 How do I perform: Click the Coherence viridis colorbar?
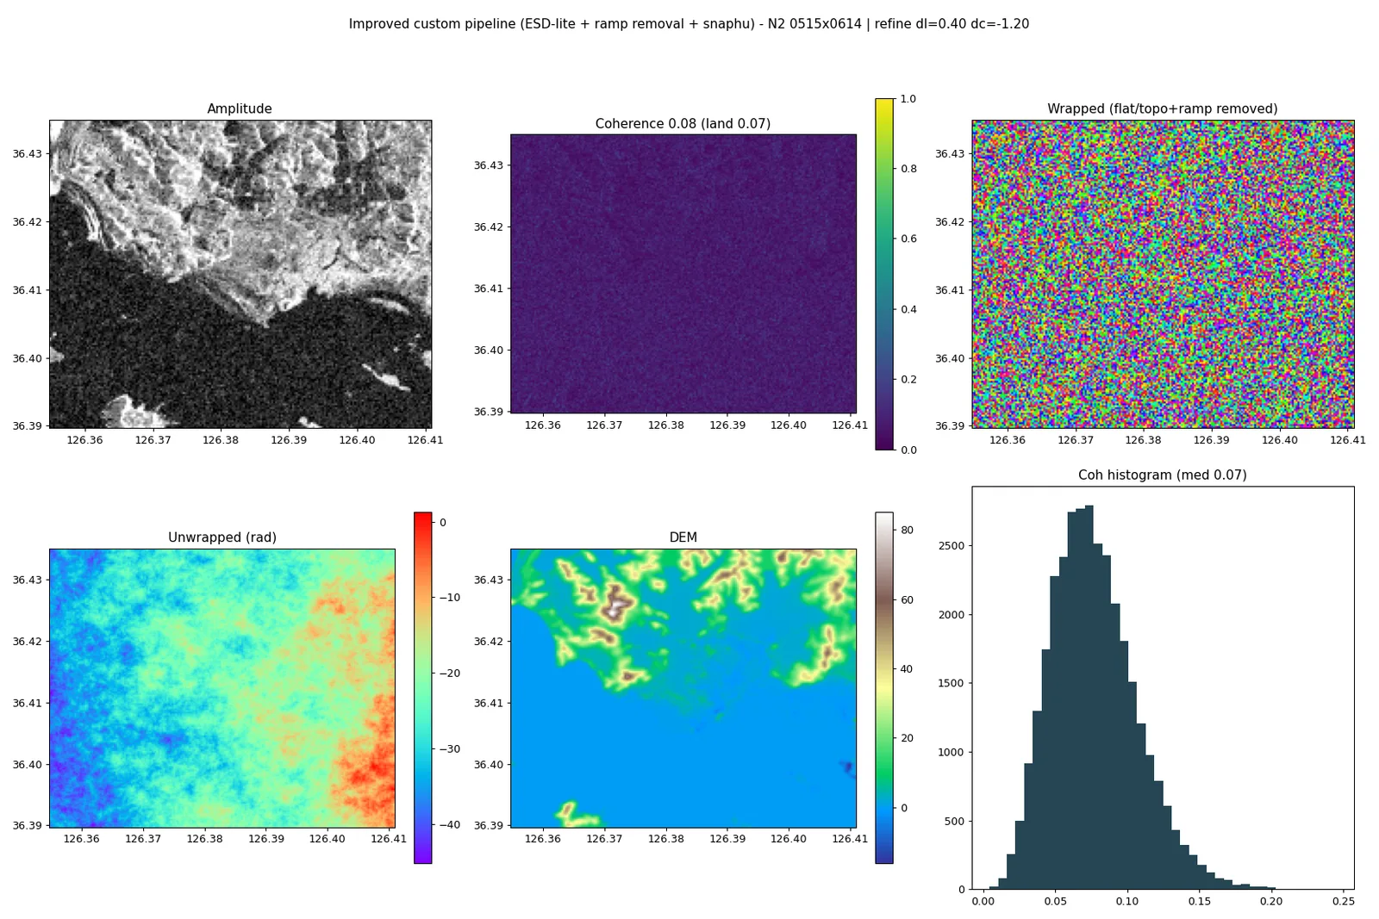tap(884, 274)
